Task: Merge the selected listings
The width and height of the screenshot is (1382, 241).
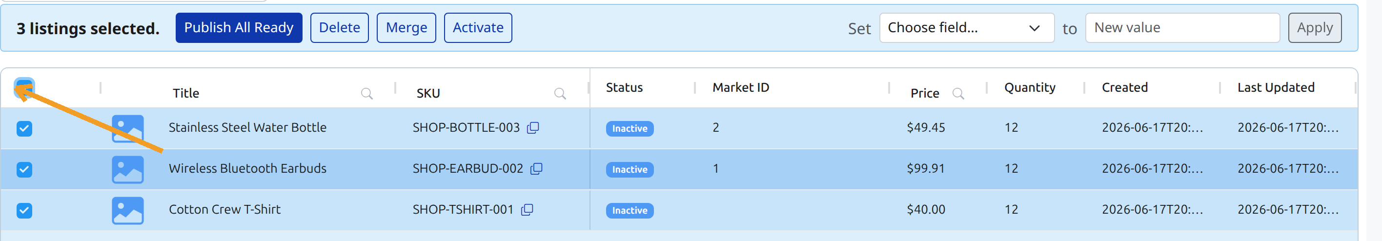Action: [406, 27]
